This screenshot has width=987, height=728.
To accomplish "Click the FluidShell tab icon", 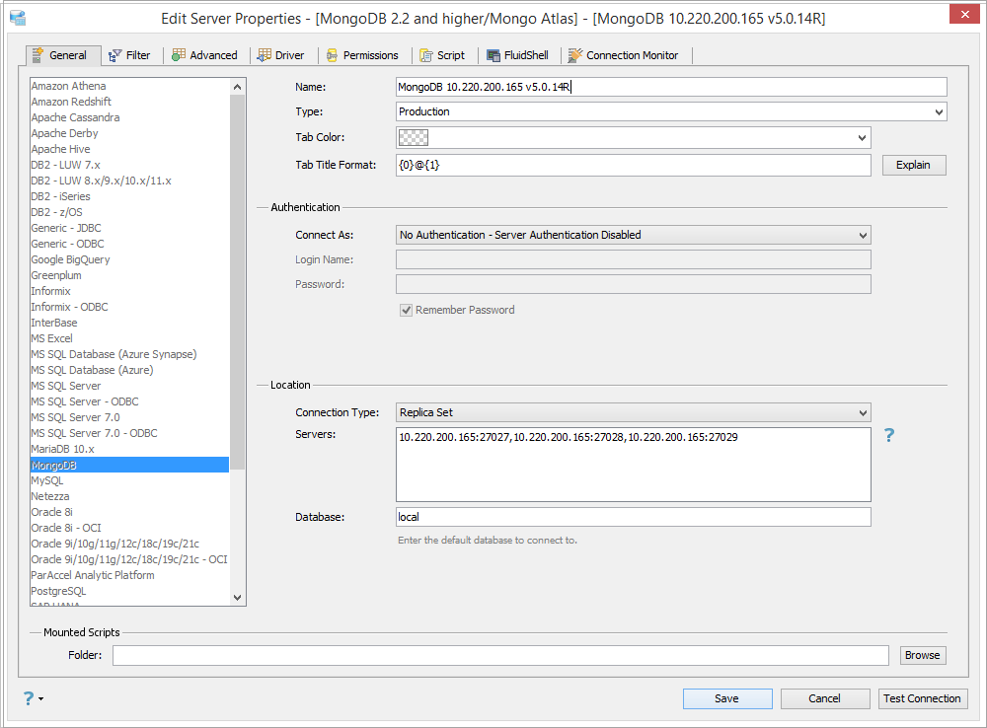I will point(493,55).
